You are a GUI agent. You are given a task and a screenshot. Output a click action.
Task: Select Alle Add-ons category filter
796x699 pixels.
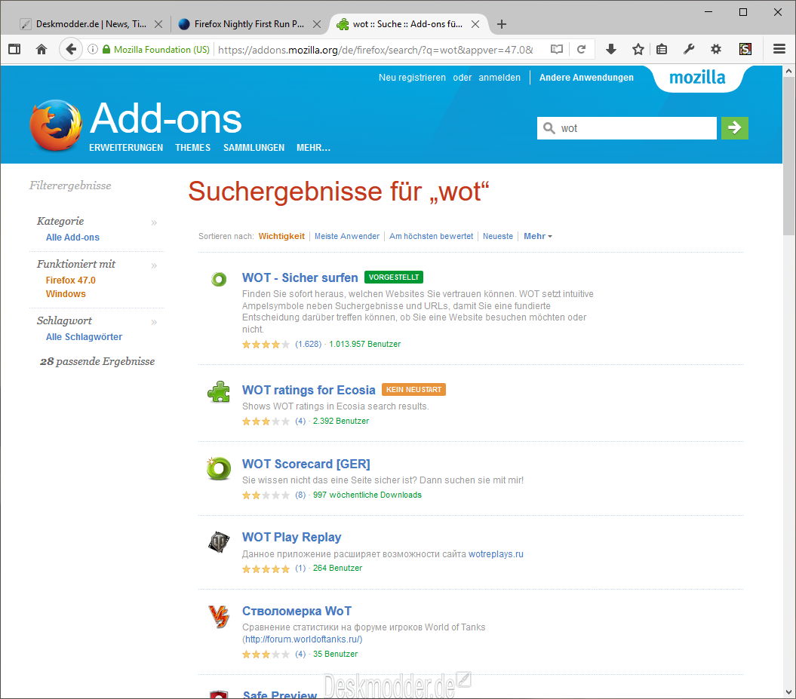tap(72, 238)
